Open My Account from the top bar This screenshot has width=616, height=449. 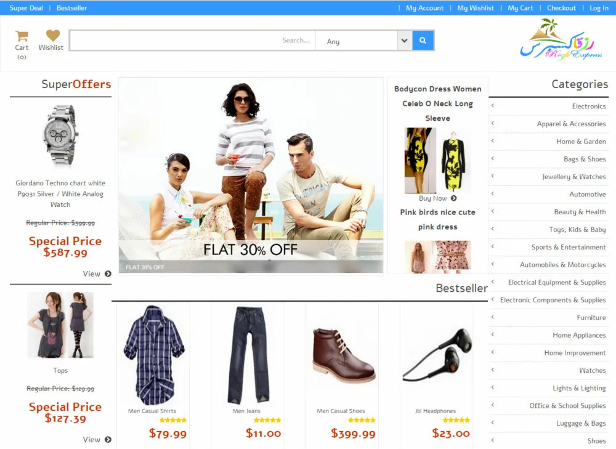click(x=424, y=8)
